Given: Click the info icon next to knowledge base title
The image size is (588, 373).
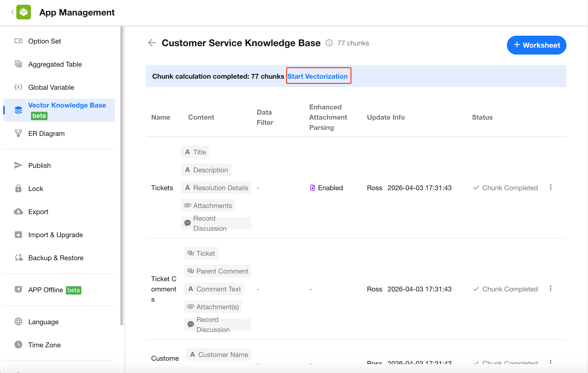Looking at the screenshot, I should pyautogui.click(x=329, y=43).
